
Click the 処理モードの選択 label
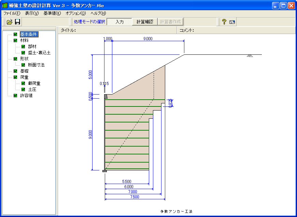coord(89,22)
